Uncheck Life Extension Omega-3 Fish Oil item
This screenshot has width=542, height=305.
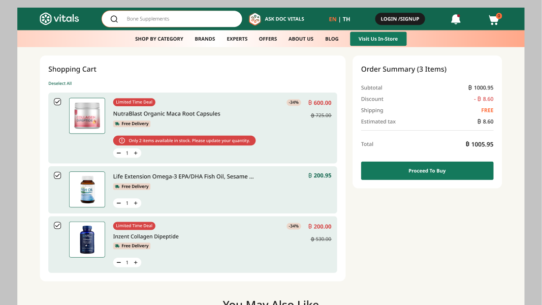tap(57, 175)
